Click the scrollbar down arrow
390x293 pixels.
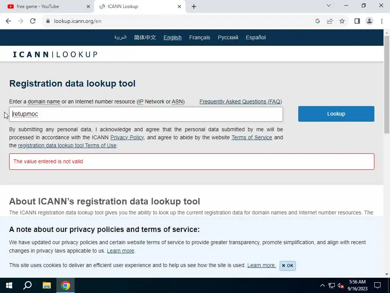(x=387, y=274)
